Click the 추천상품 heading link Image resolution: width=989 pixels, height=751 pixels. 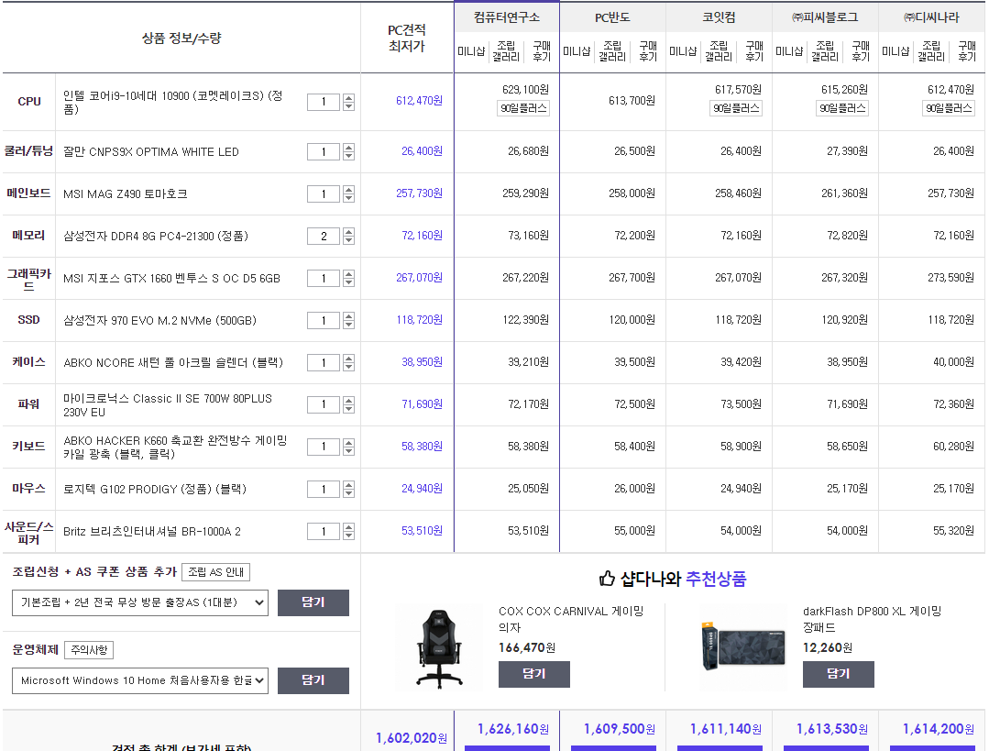point(715,579)
